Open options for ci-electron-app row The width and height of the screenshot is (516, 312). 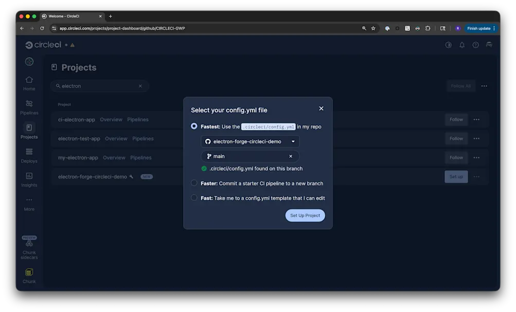click(476, 120)
